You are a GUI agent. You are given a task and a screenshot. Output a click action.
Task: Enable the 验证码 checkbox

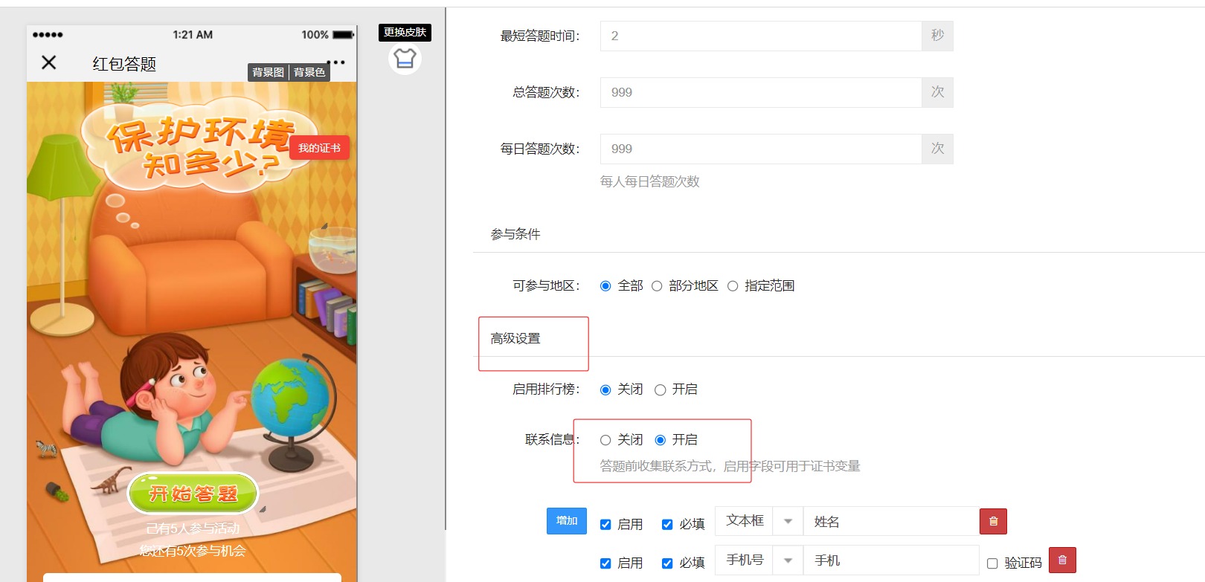(x=992, y=563)
